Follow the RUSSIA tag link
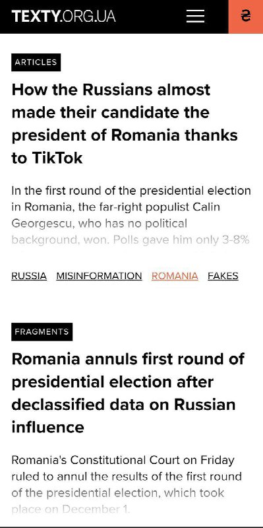The height and width of the screenshot is (528, 263). coord(29,276)
